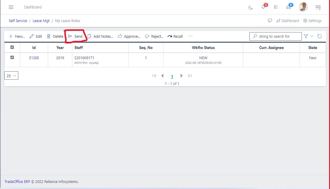This screenshot has height=189, width=330.
Task: Open the more actions ellipsis menu
Action: [x=190, y=36]
